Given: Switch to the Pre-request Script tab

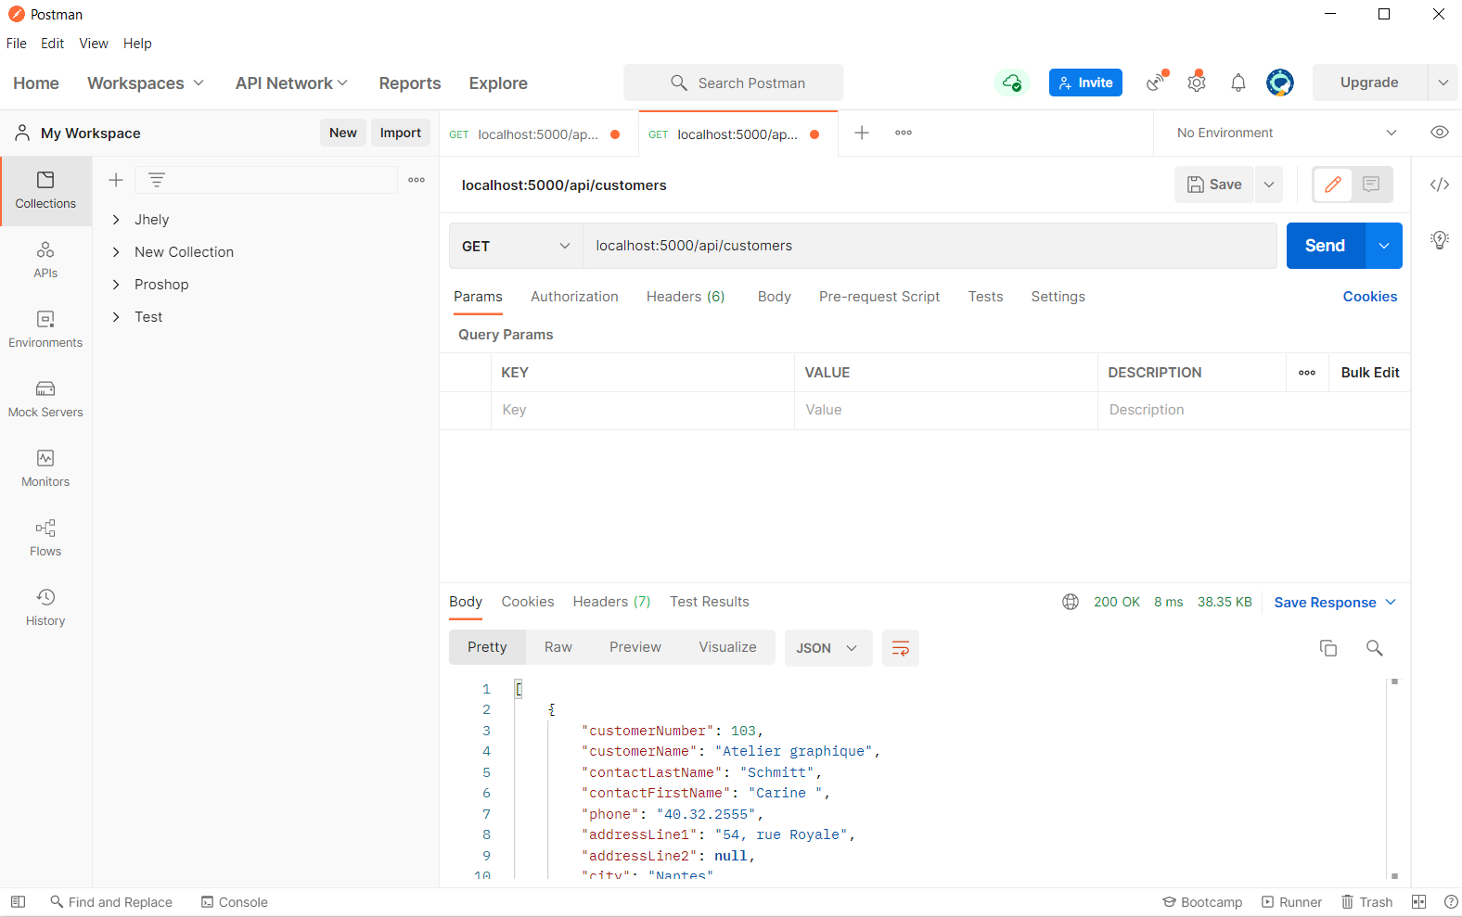Looking at the screenshot, I should [x=879, y=297].
